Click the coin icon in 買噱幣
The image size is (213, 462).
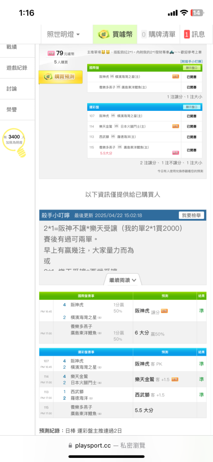pyautogui.click(x=104, y=34)
